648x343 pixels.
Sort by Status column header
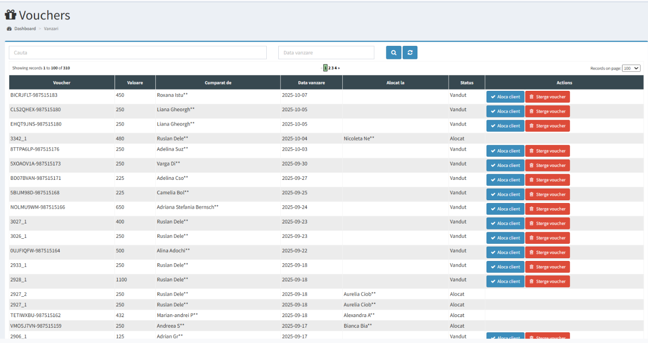467,83
